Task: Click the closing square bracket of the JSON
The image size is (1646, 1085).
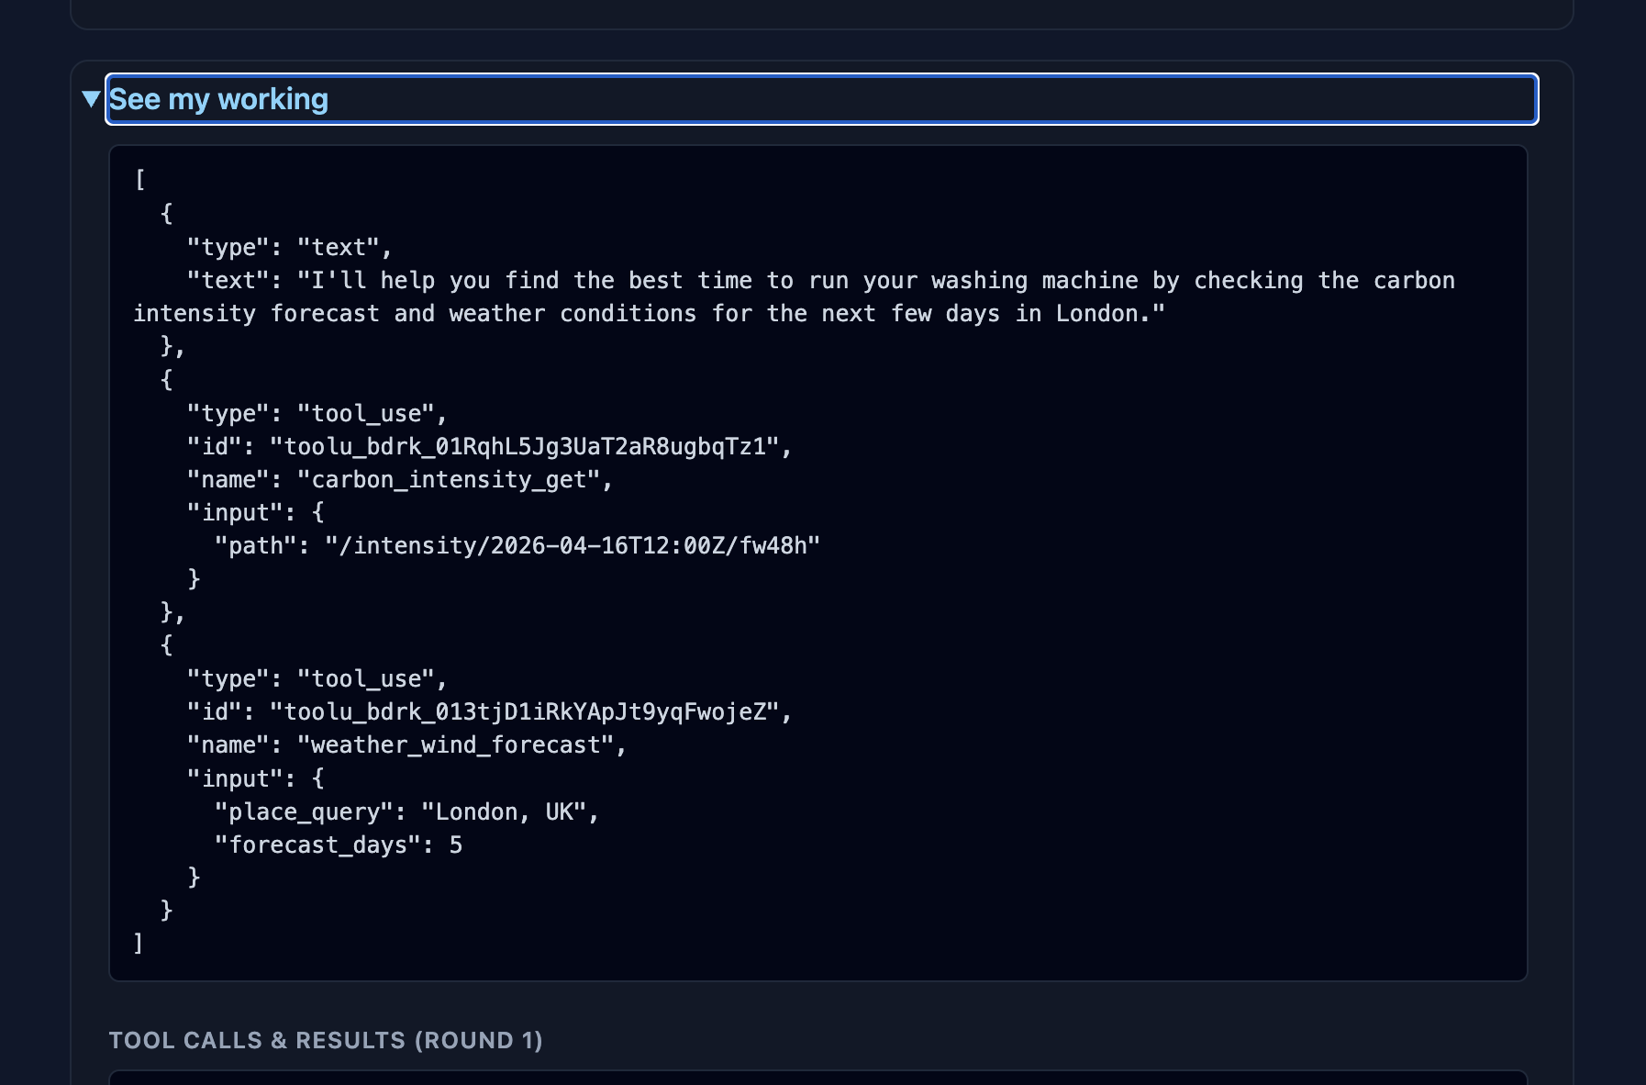Action: click(x=139, y=943)
